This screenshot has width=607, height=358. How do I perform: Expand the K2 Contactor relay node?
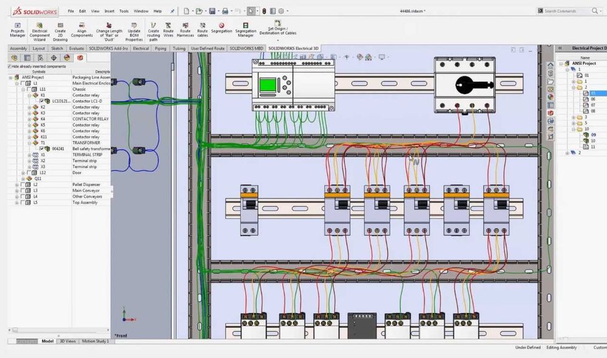[29, 107]
